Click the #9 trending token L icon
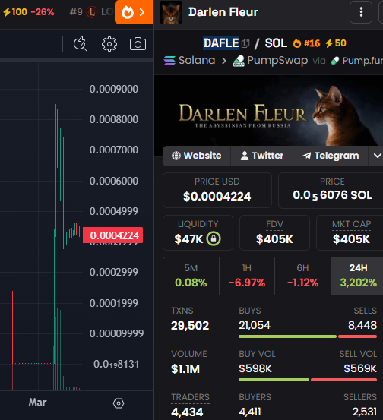The image size is (383, 420). tap(92, 12)
